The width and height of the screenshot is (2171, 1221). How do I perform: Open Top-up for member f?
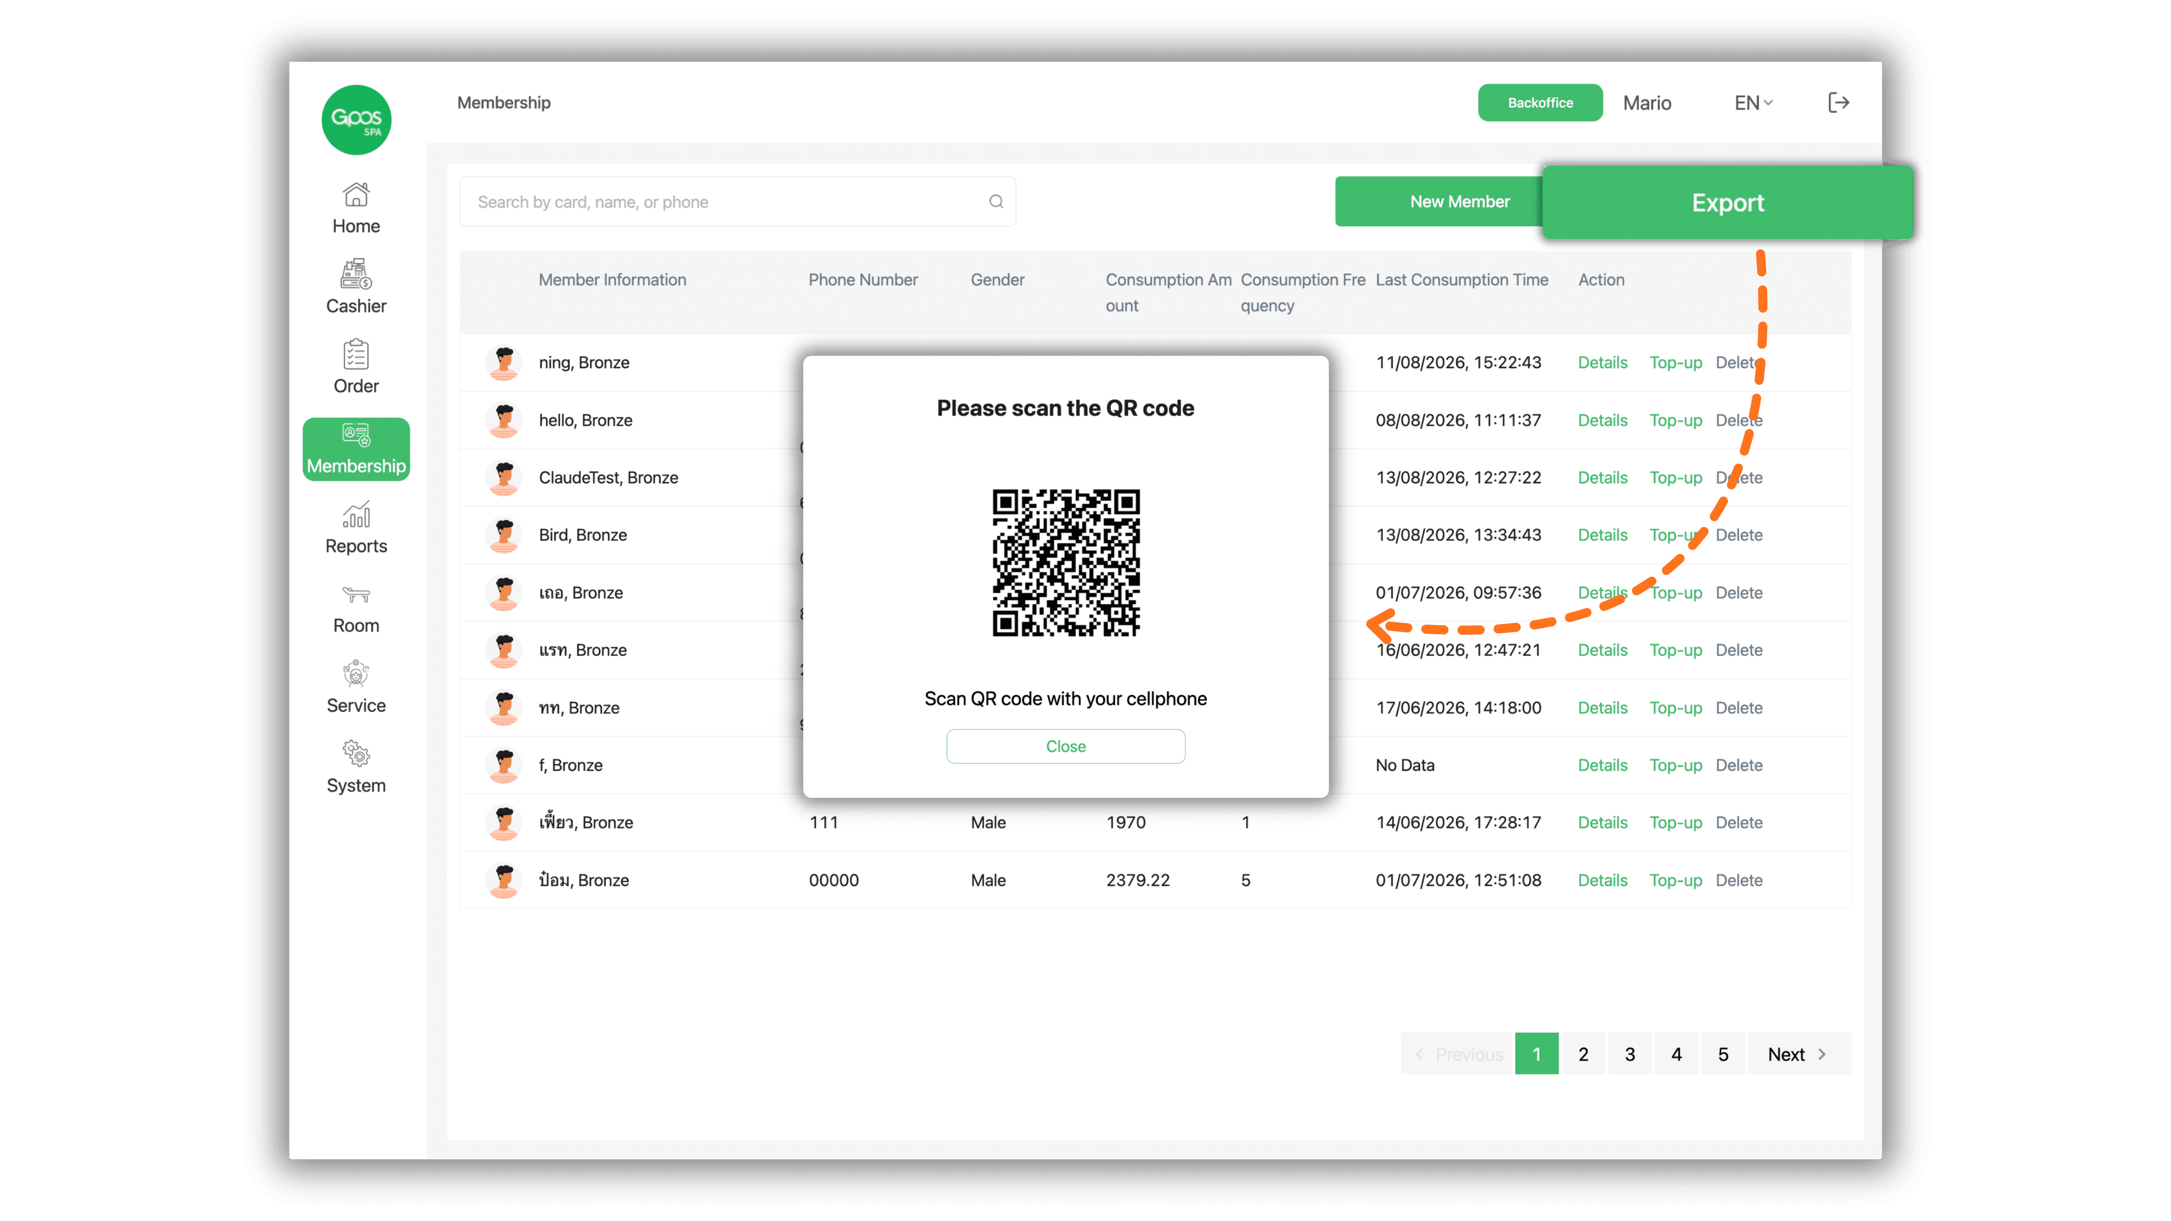[x=1675, y=765]
